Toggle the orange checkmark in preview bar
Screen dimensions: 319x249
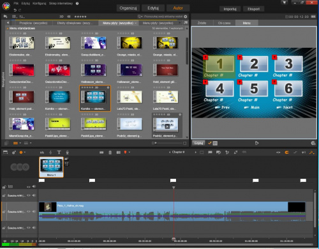coord(210,143)
